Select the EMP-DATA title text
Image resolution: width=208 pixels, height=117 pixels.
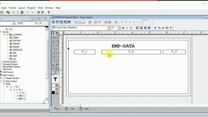pos(123,46)
